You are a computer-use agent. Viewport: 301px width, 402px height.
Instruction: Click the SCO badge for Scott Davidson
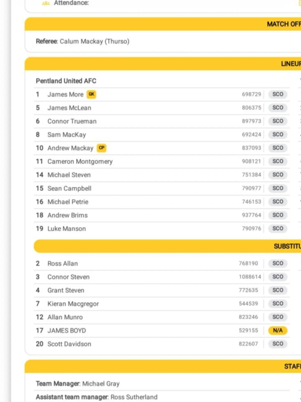278,344
